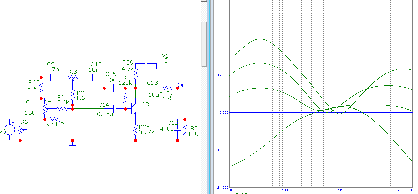Click the -24.000 y-axis label

click(x=222, y=188)
